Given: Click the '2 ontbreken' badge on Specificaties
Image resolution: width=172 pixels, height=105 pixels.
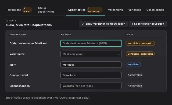Looking at the screenshot, I should click(95, 10).
